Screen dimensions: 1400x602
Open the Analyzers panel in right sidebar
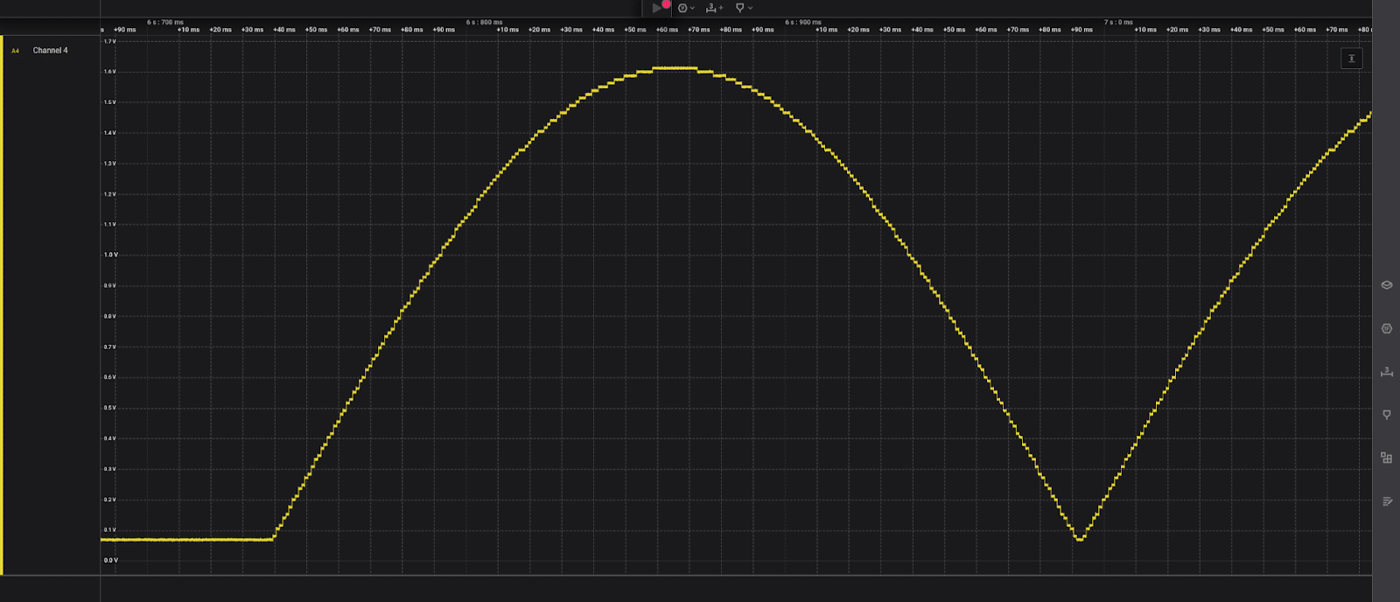[1386, 329]
